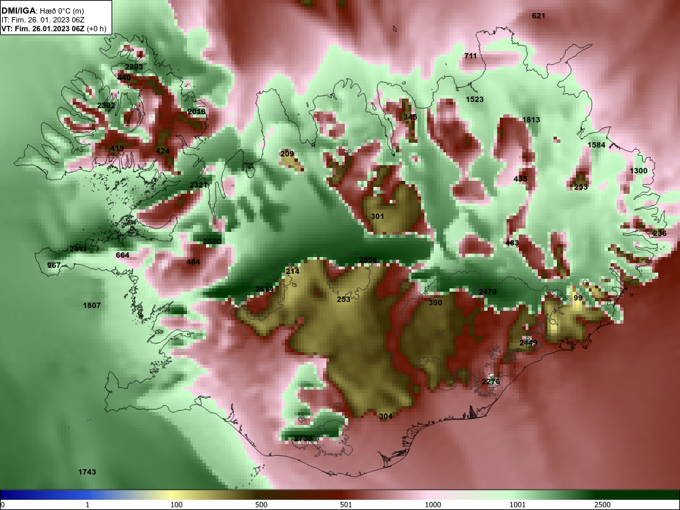Select the 2411 value label
Viewport: 680px width, 510px height.
(x=78, y=249)
